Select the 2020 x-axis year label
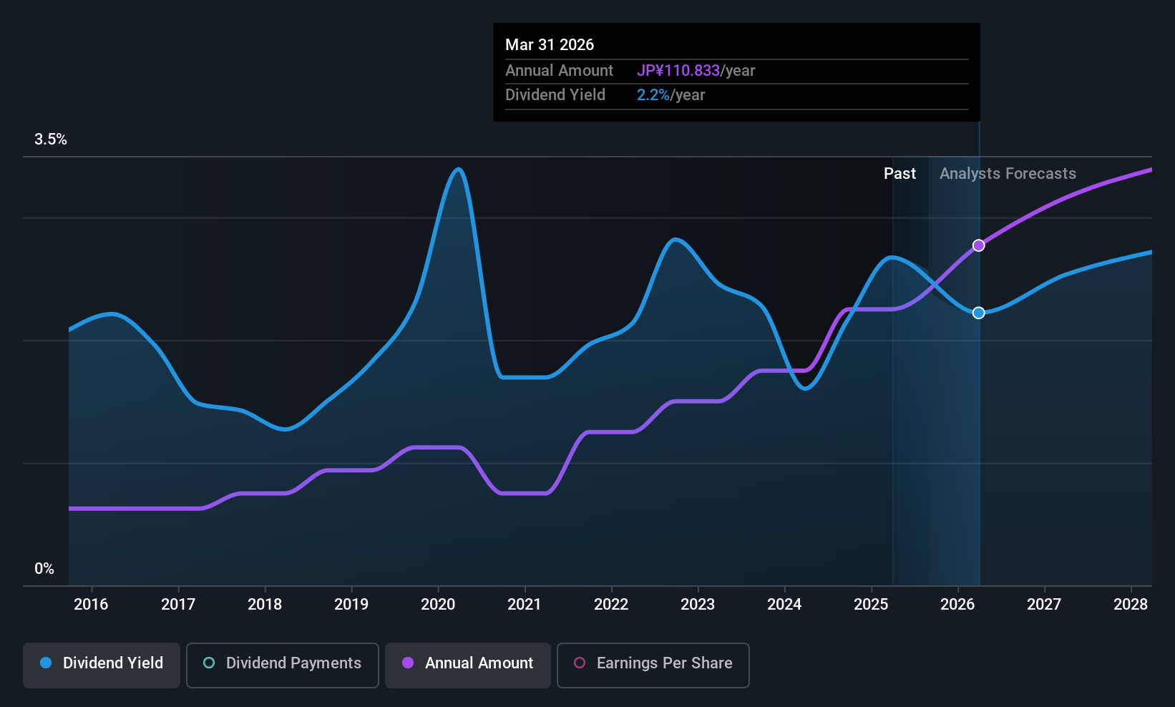The width and height of the screenshot is (1175, 707). [438, 605]
